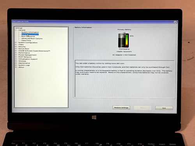
Task: Expand the Wireless node
Action: tap(16, 61)
